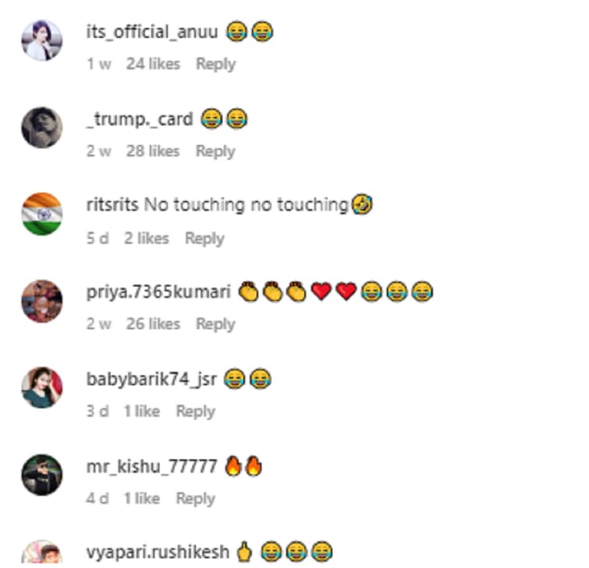Open priya.7365kumari profile picture
Image resolution: width=589 pixels, height=568 pixels.
(42, 301)
